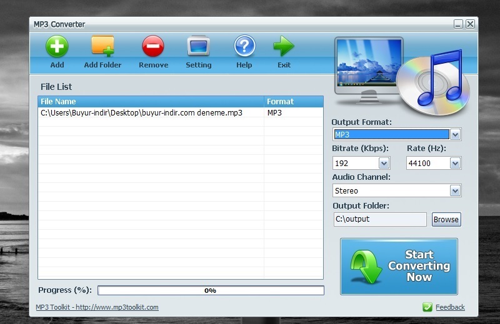Select the buyur-indir.com deneme.mp3 file row
Image resolution: width=500 pixels, height=324 pixels.
coord(181,113)
